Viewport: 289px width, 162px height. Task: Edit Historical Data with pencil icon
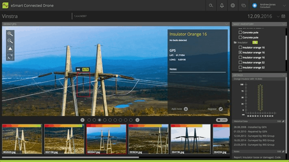[283, 121]
